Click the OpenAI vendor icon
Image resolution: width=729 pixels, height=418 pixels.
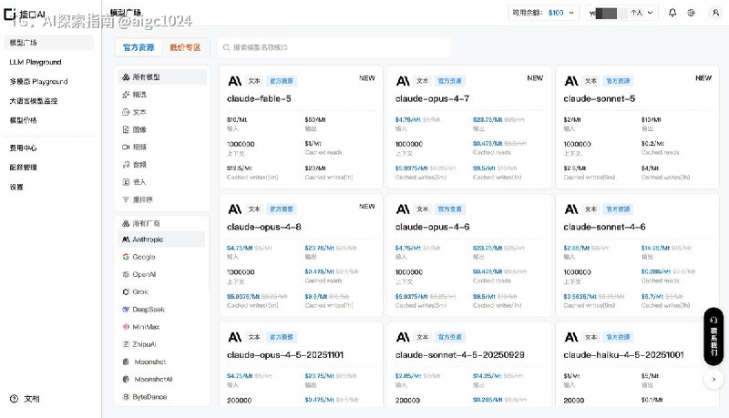[126, 274]
